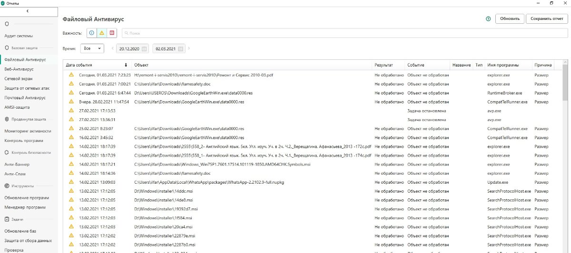
Task: Open Сетевой экран report
Action: [19, 79]
